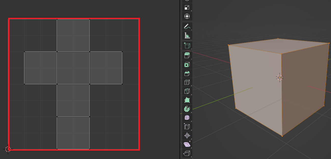The height and width of the screenshot is (159, 331).
Task: Select the Shrink/Fatten tool
Action: tap(187, 135)
